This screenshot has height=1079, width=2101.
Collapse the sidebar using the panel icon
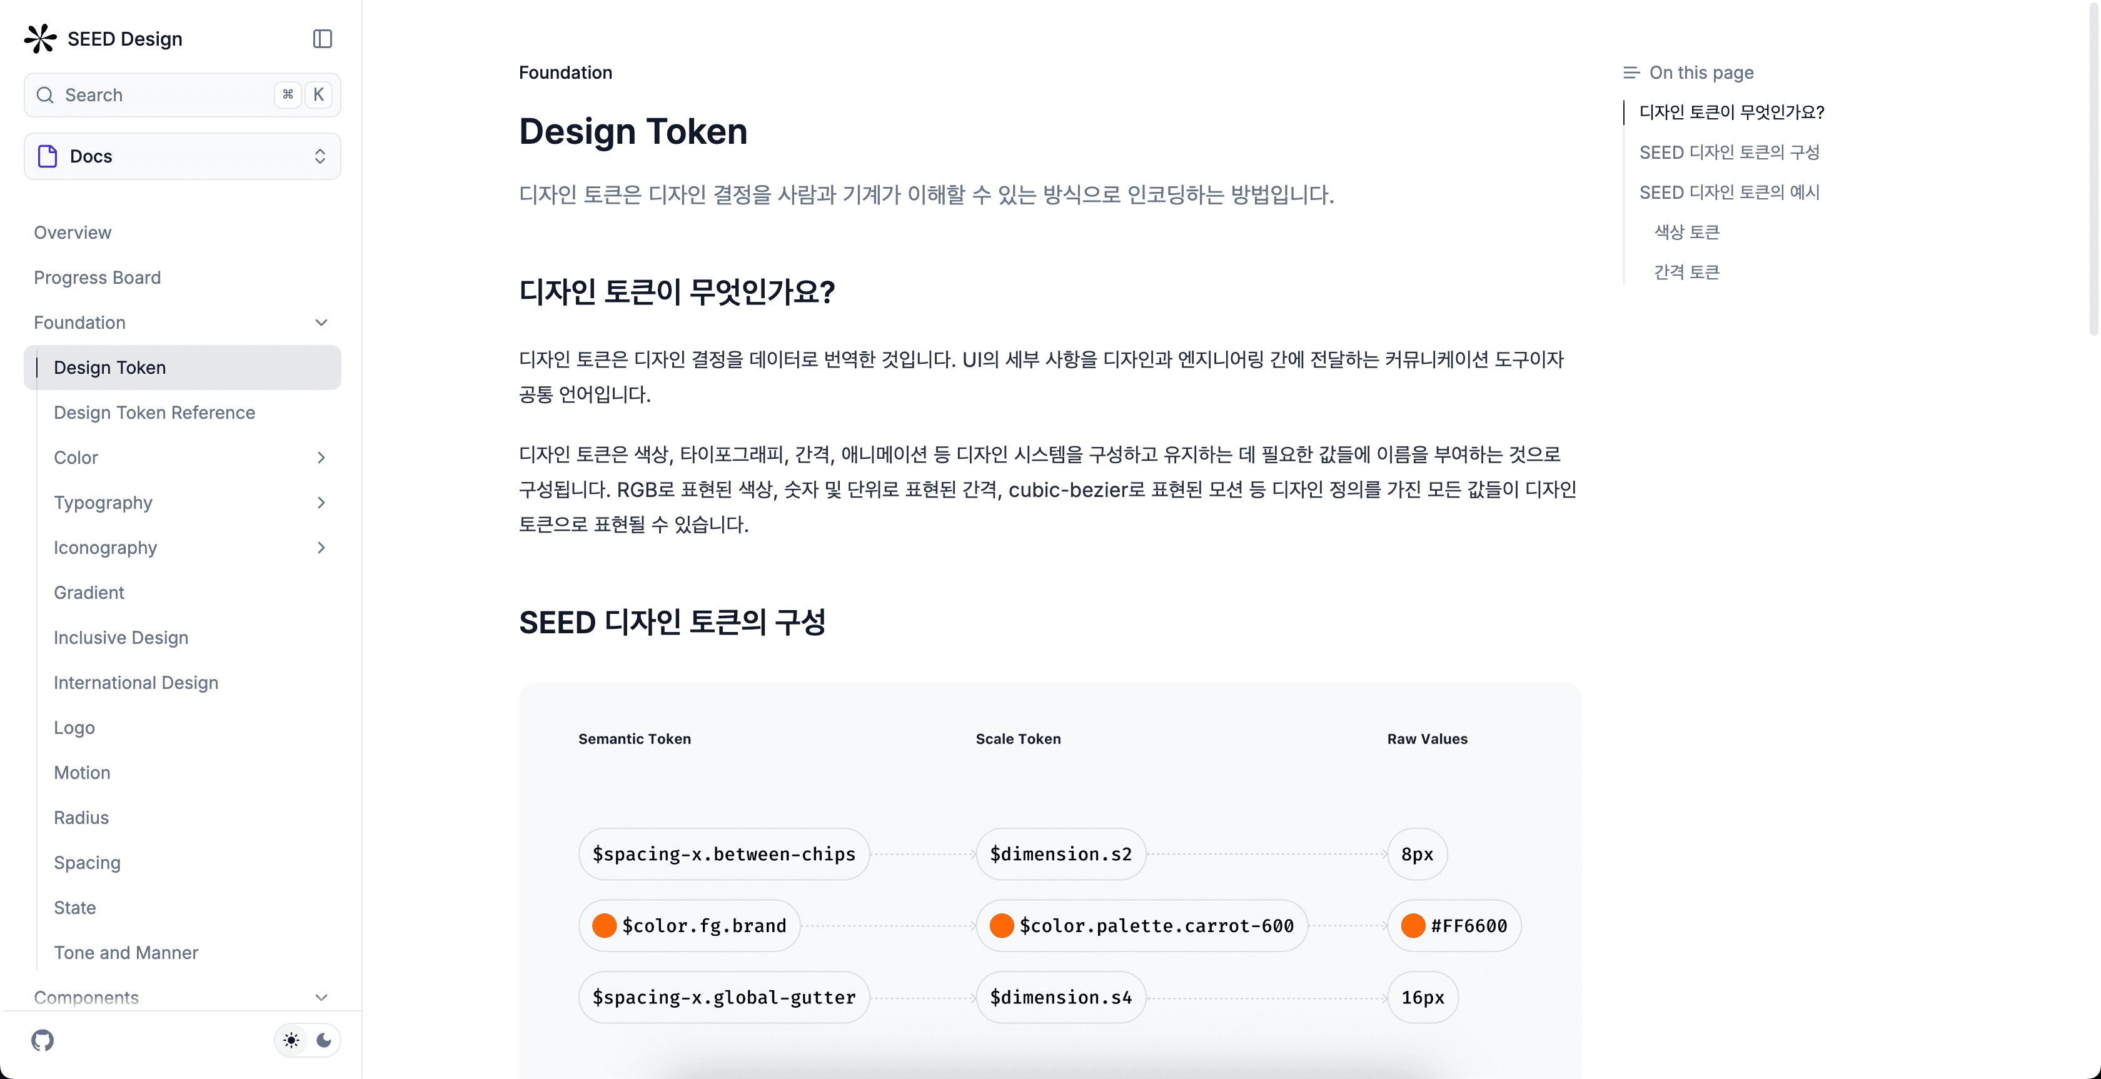coord(322,38)
